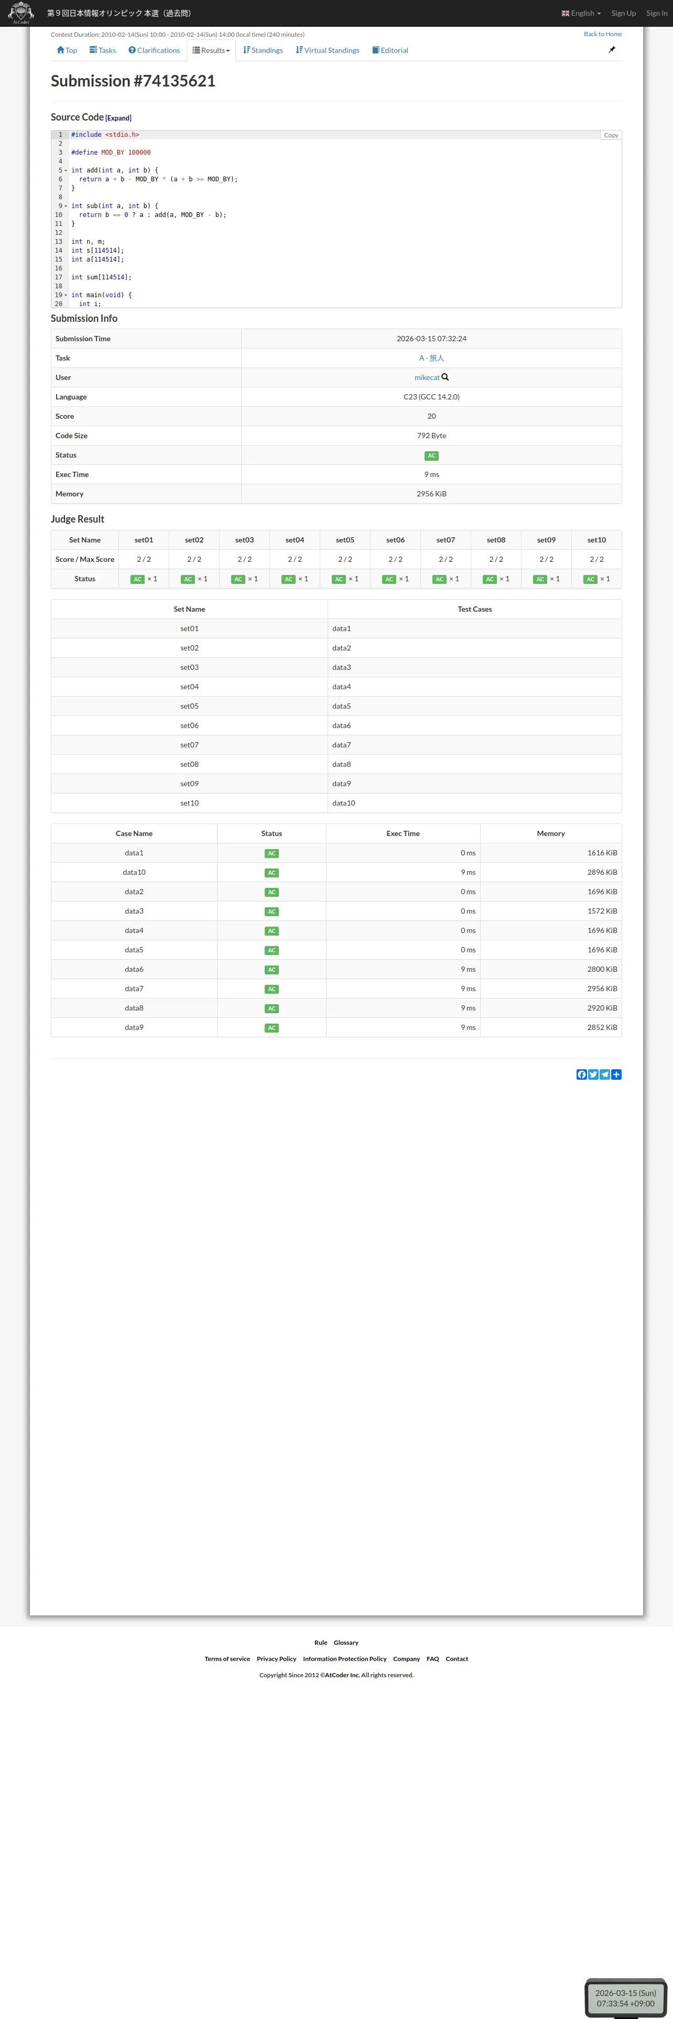Open Privacy Policy in the footer
This screenshot has height=2019, width=673.
click(x=277, y=1658)
